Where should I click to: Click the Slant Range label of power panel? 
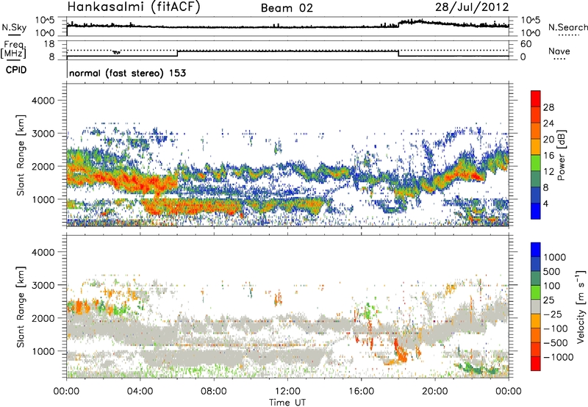click(21, 155)
